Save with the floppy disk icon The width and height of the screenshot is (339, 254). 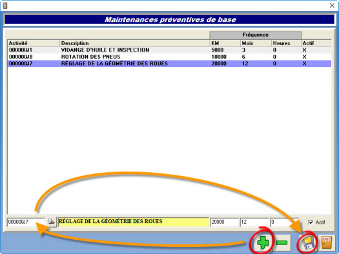(x=308, y=243)
